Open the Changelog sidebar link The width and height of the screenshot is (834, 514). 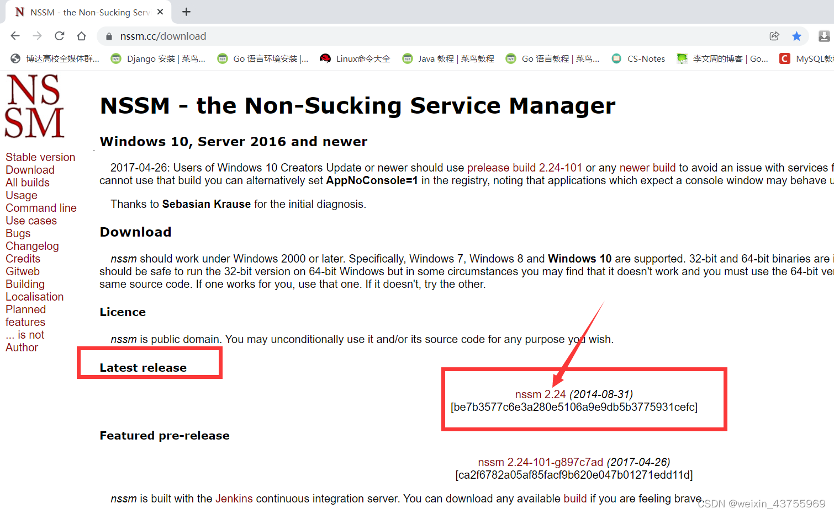tap(32, 246)
